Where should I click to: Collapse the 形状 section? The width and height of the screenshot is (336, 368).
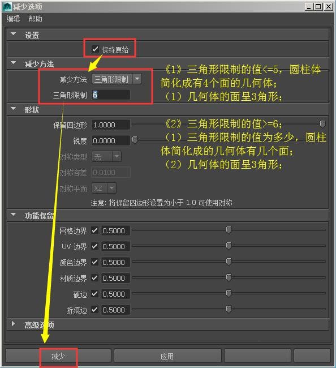[14, 109]
